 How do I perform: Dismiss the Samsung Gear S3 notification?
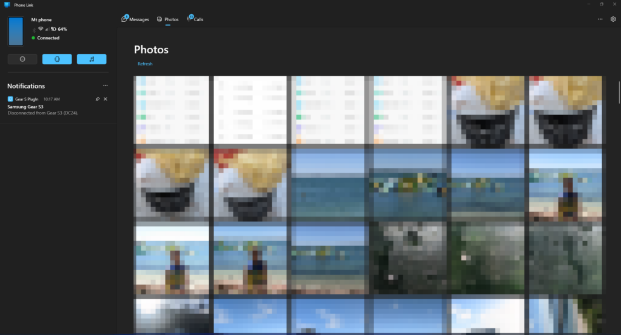(x=106, y=99)
